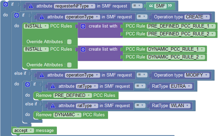Open INSTALL dropdown on the DYNAMIC rules block
Viewport: 218px width, 136px height.
[x=36, y=49]
